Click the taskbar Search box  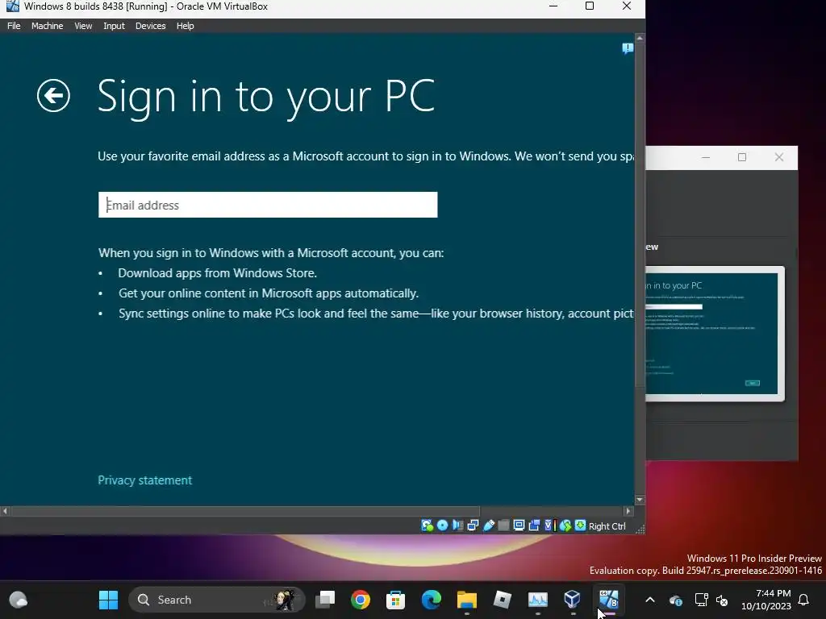pyautogui.click(x=216, y=600)
